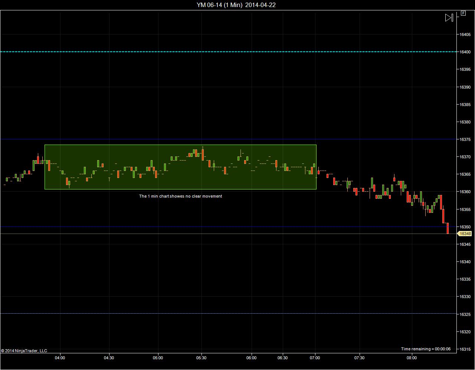This screenshot has width=475, height=370.
Task: Click the 16345 price axis label
Action: tap(465, 244)
